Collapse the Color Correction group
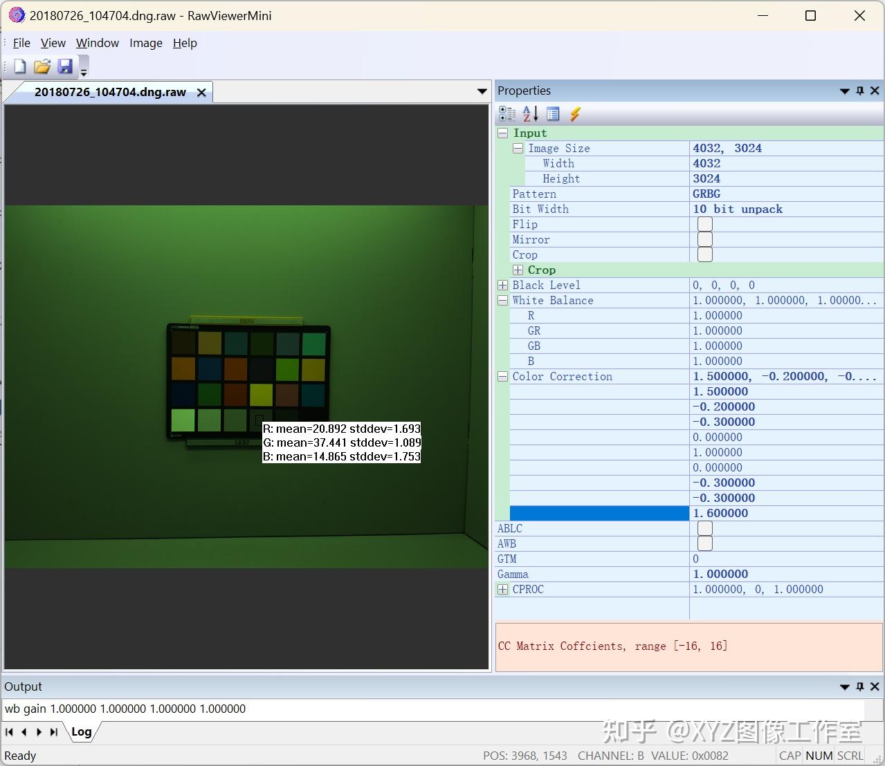The height and width of the screenshot is (766, 885). point(503,376)
